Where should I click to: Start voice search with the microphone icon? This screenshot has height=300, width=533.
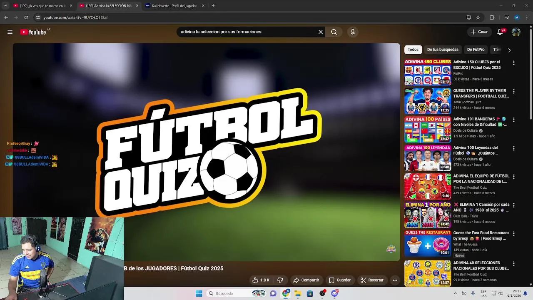pyautogui.click(x=353, y=32)
